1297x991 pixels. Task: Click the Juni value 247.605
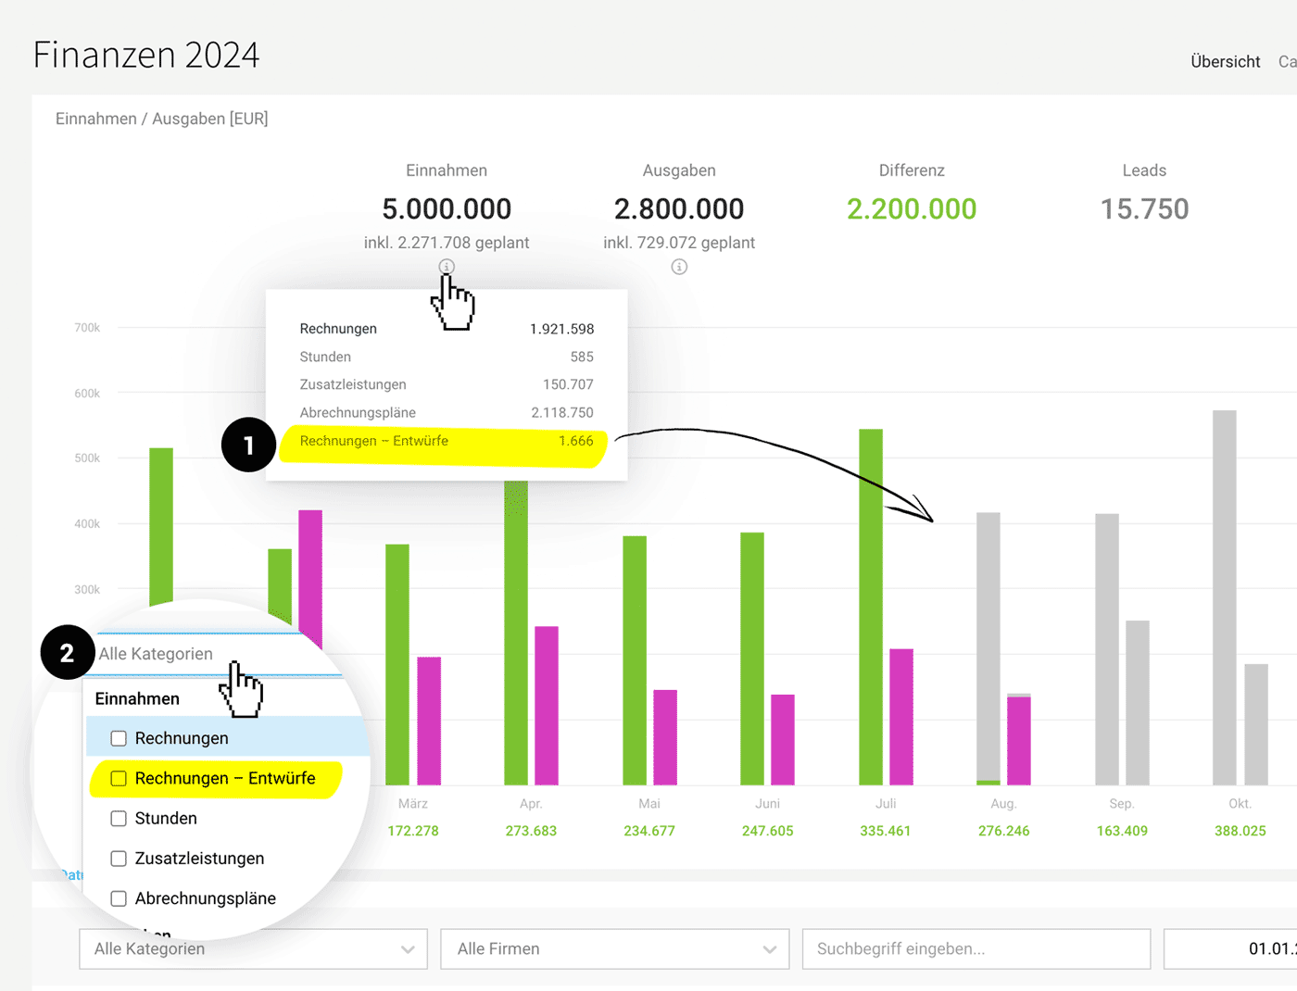point(767,831)
